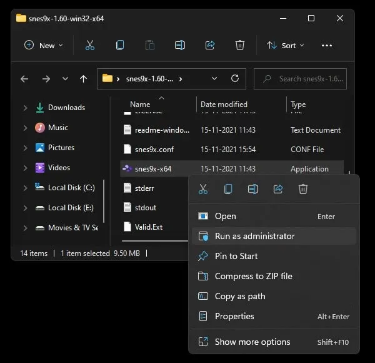Image resolution: width=375 pixels, height=363 pixels.
Task: Click the Share icon in the Explorer toolbar
Action: (x=210, y=45)
